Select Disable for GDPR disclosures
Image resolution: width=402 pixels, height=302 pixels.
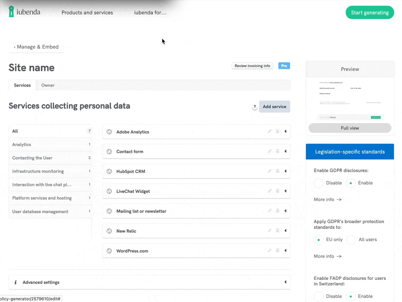point(319,183)
